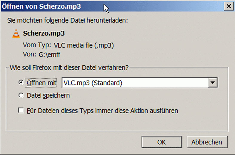Click the "Von:" label

[29, 55]
